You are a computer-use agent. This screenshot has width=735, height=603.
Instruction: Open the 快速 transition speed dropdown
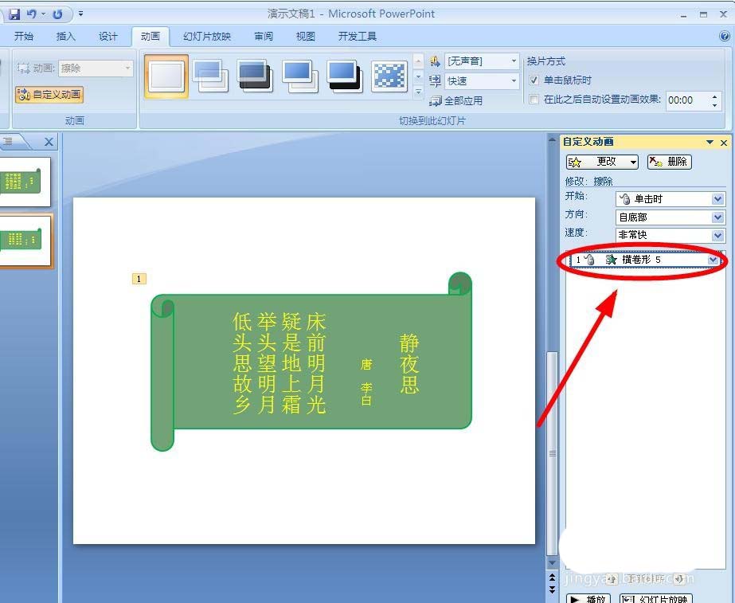(514, 80)
